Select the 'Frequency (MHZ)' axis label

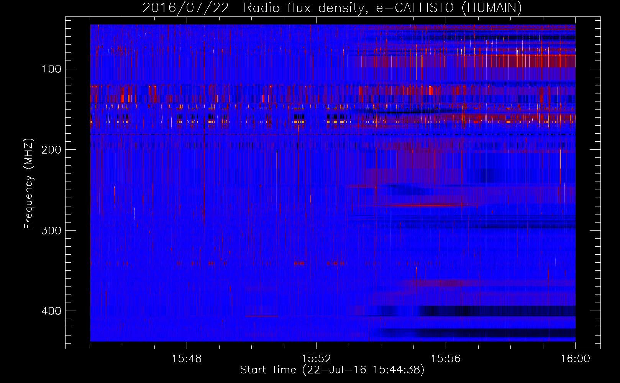(29, 184)
